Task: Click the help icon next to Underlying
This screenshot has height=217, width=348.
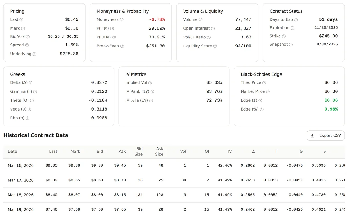Action: coord(35,54)
